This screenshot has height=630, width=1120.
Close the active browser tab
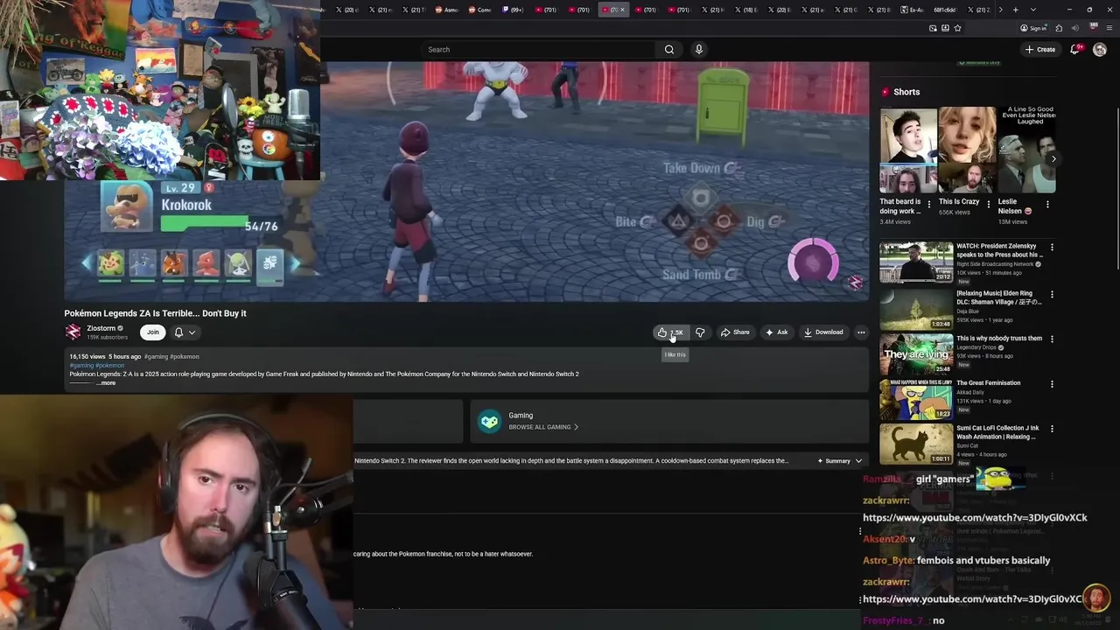click(x=623, y=10)
